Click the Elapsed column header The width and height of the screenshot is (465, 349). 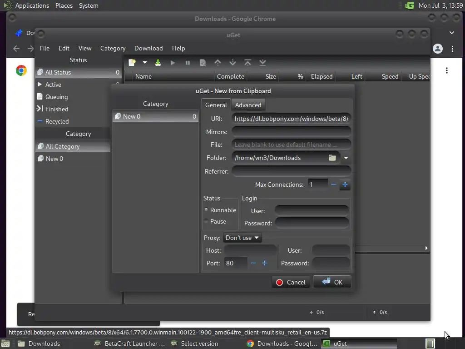(x=322, y=76)
